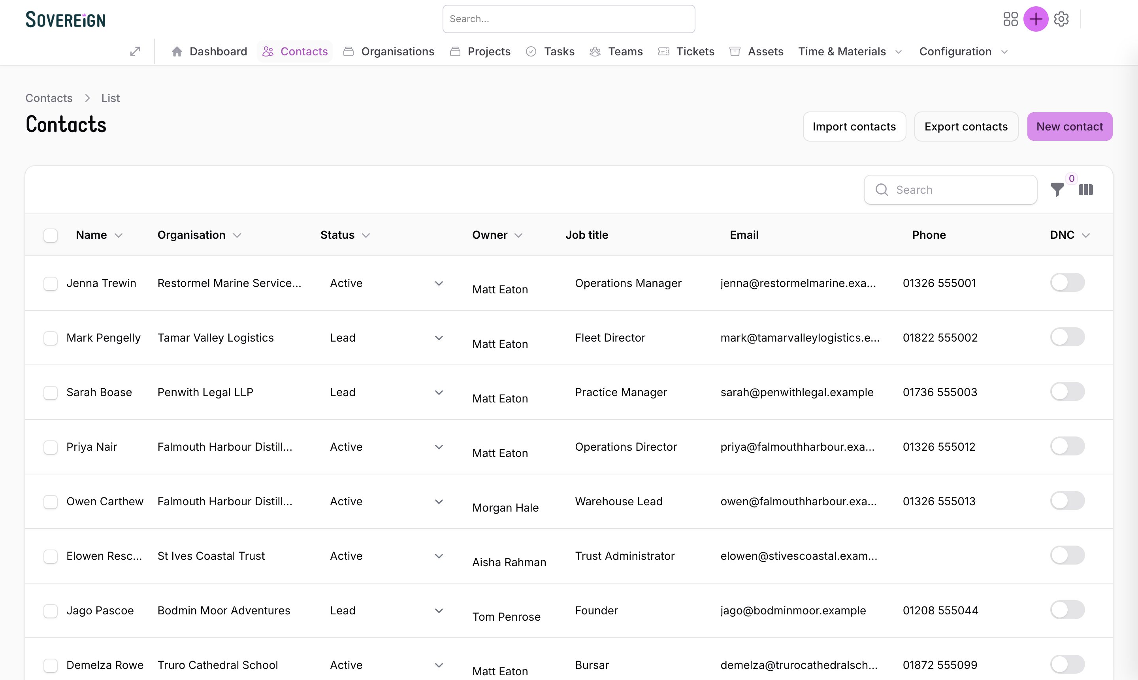The image size is (1138, 680).
Task: Click the List breadcrumb link
Action: point(110,98)
